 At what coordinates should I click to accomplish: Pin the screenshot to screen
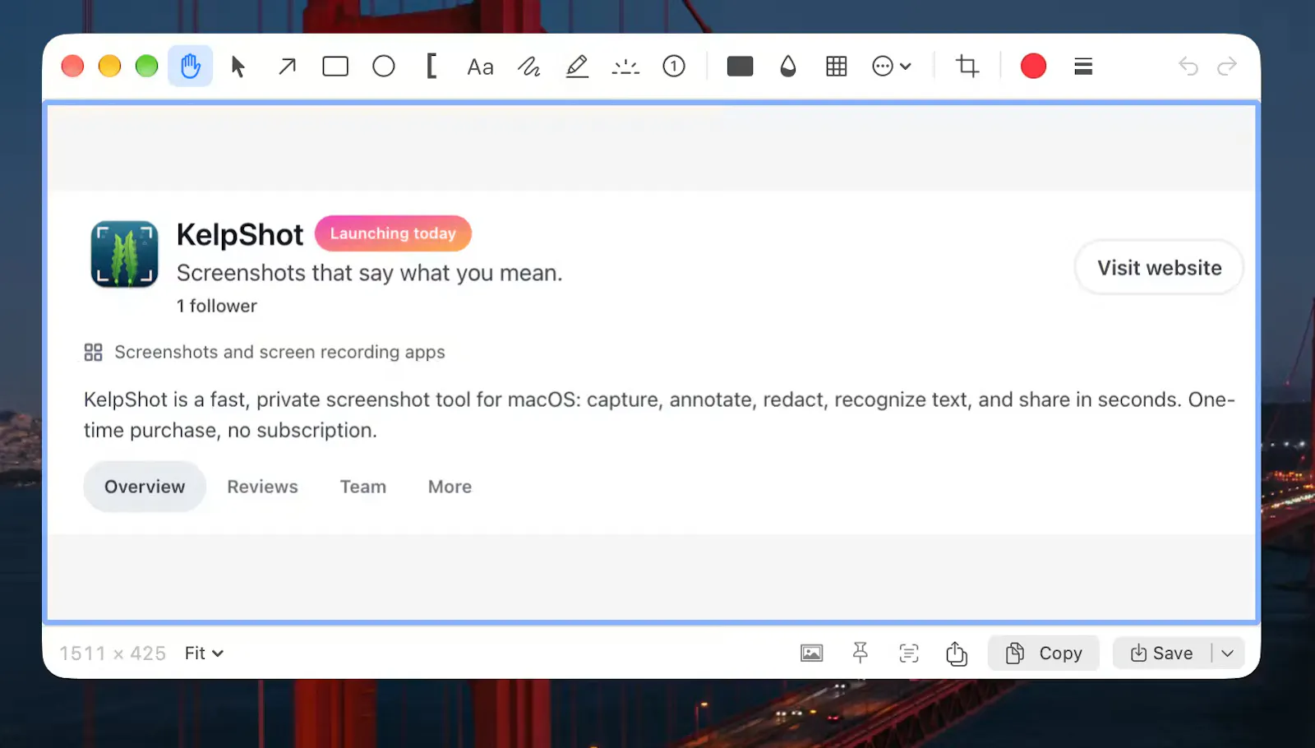click(x=861, y=653)
